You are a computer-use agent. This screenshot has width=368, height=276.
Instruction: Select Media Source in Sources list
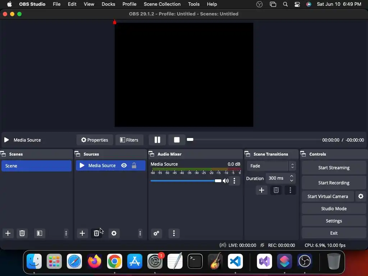pyautogui.click(x=111, y=165)
